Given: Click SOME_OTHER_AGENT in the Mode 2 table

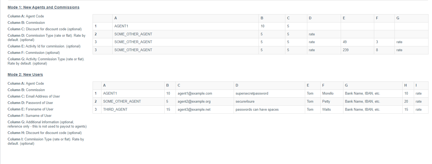Looking at the screenshot, I should click(x=133, y=102).
